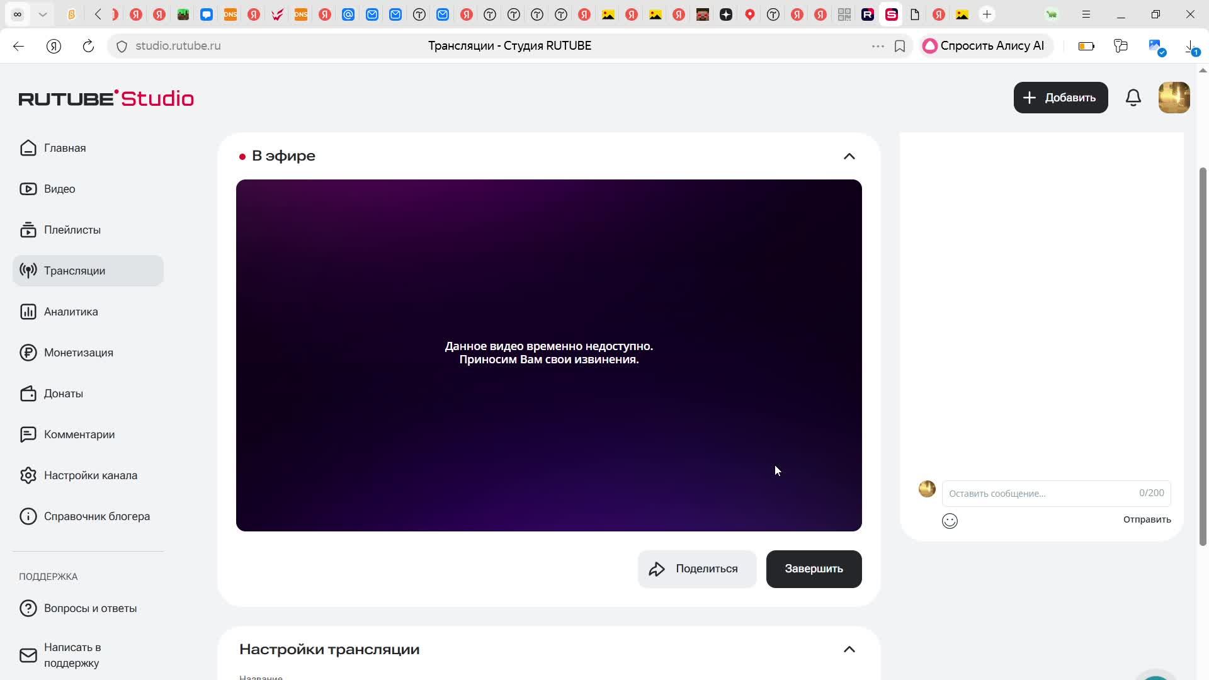Bookmark this page in address bar
This screenshot has height=680, width=1209.
click(900, 46)
